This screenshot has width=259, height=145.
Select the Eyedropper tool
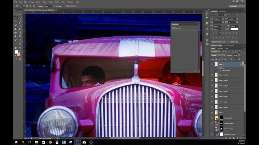click(20, 22)
